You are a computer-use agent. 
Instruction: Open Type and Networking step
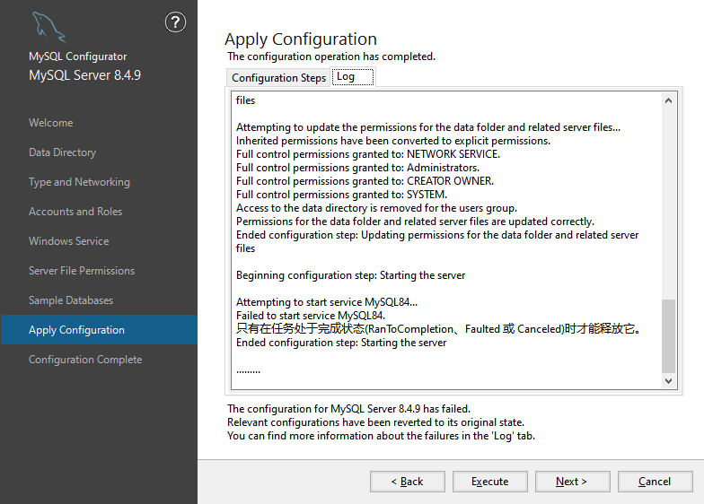[x=79, y=182]
